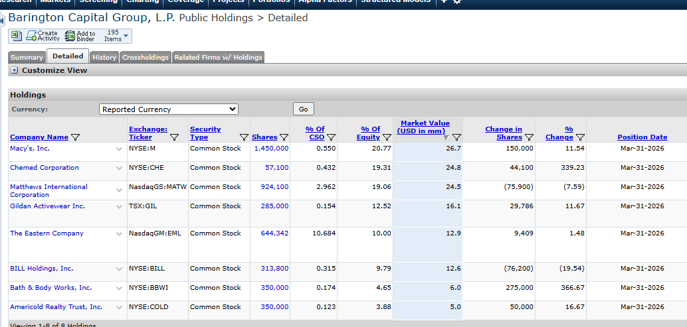687x327 pixels.
Task: Open Bath & Body Works, Inc. link
Action: (50, 288)
